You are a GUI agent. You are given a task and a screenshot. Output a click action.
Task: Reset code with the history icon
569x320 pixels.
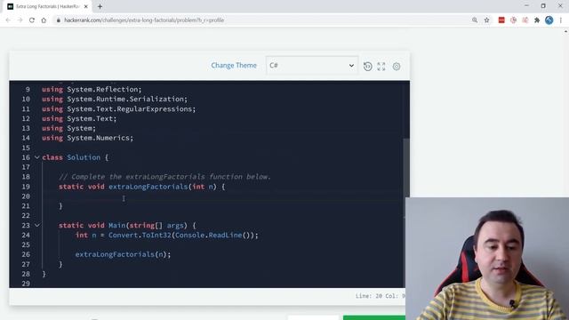[x=367, y=66]
